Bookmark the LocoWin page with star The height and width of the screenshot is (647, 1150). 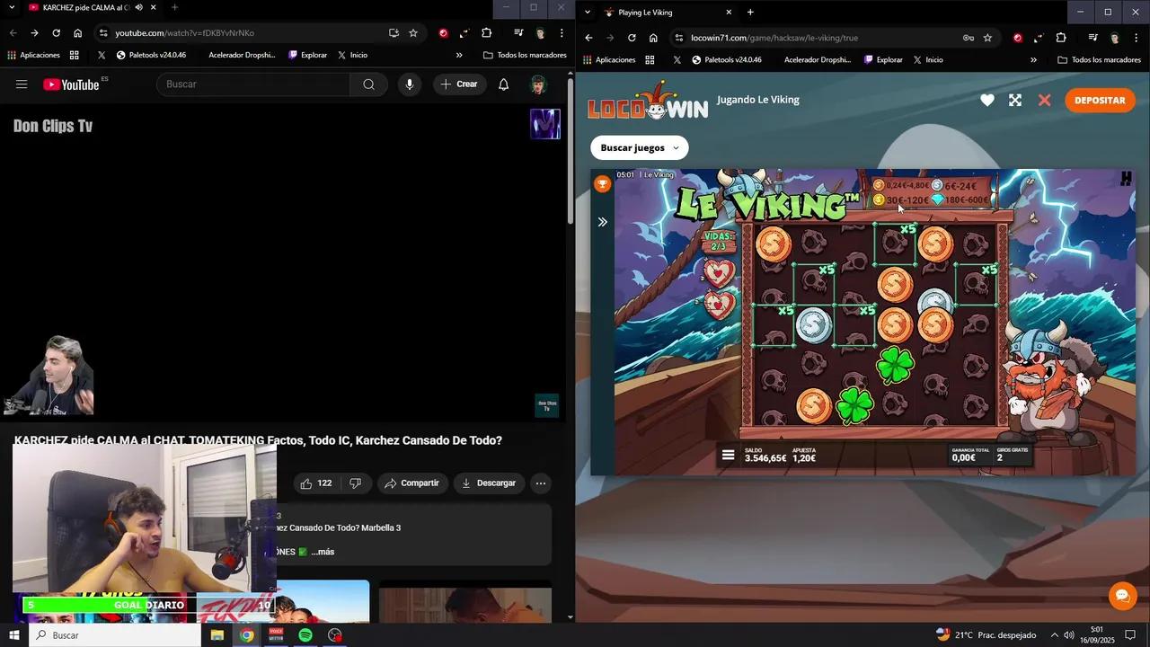(987, 38)
